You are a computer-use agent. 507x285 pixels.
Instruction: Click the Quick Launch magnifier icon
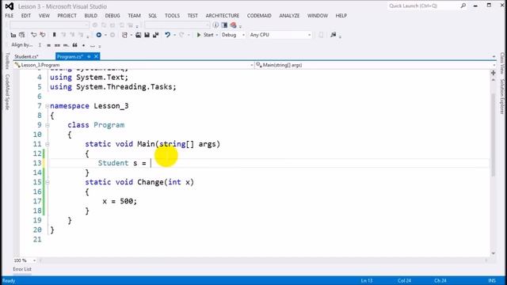pyautogui.click(x=463, y=6)
